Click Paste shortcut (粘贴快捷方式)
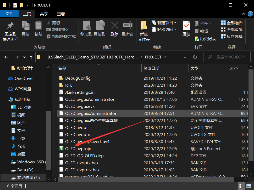The height and width of the screenshot is (190, 254). point(61,36)
